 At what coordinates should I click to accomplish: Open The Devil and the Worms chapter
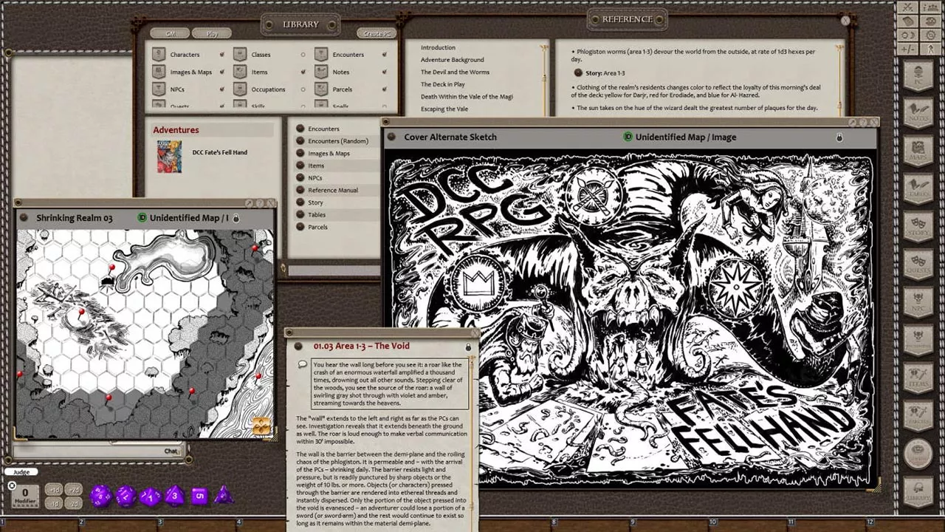tap(455, 72)
